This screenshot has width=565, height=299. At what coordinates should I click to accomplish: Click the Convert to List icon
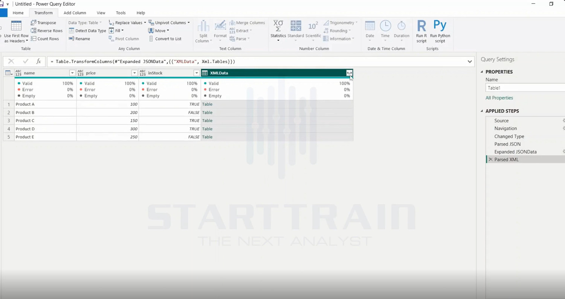[x=151, y=39]
